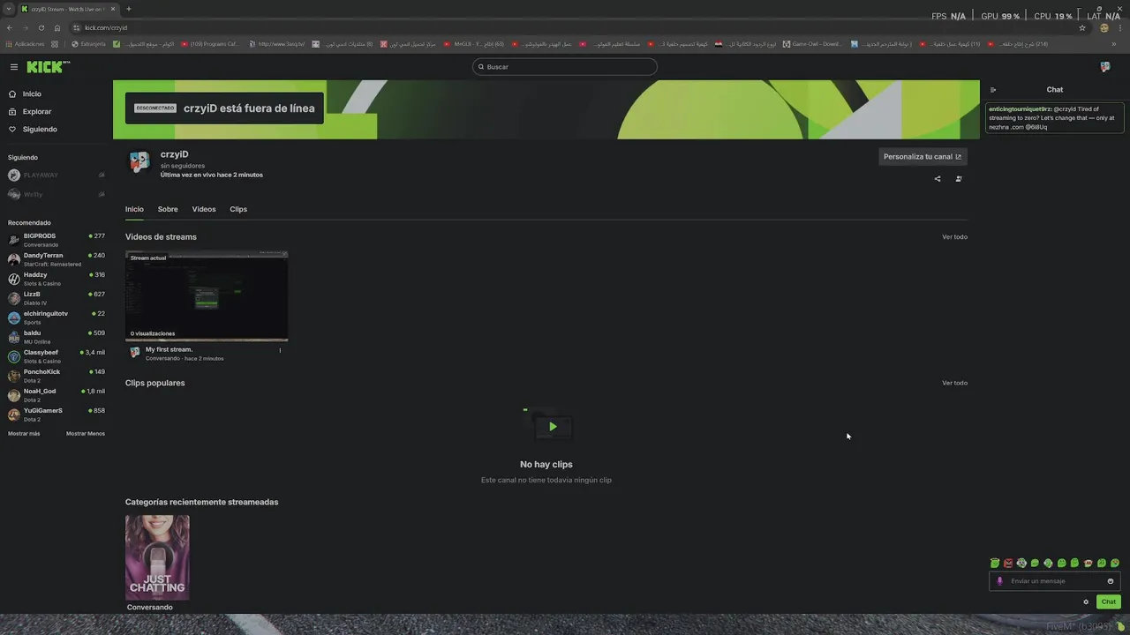
Task: Click the share icon under Personaliza
Action: [938, 179]
